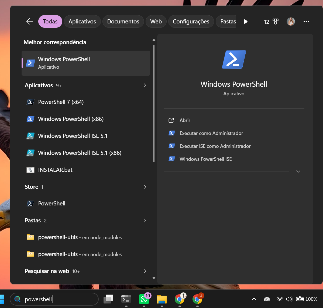Open Windows PowerShell (x86) result
Viewport: 323px width, 308px height.
pos(86,119)
